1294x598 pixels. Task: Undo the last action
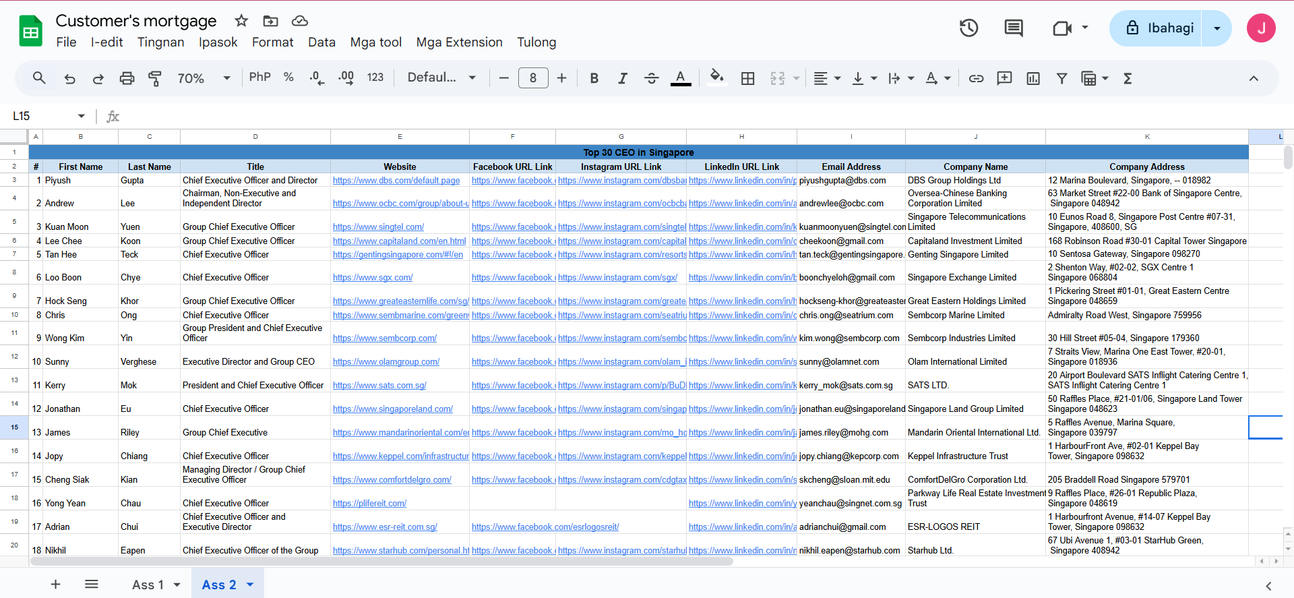point(69,78)
